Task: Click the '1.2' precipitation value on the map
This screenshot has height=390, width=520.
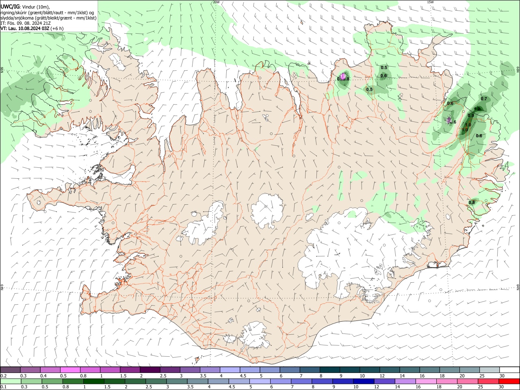Action: tap(477, 109)
